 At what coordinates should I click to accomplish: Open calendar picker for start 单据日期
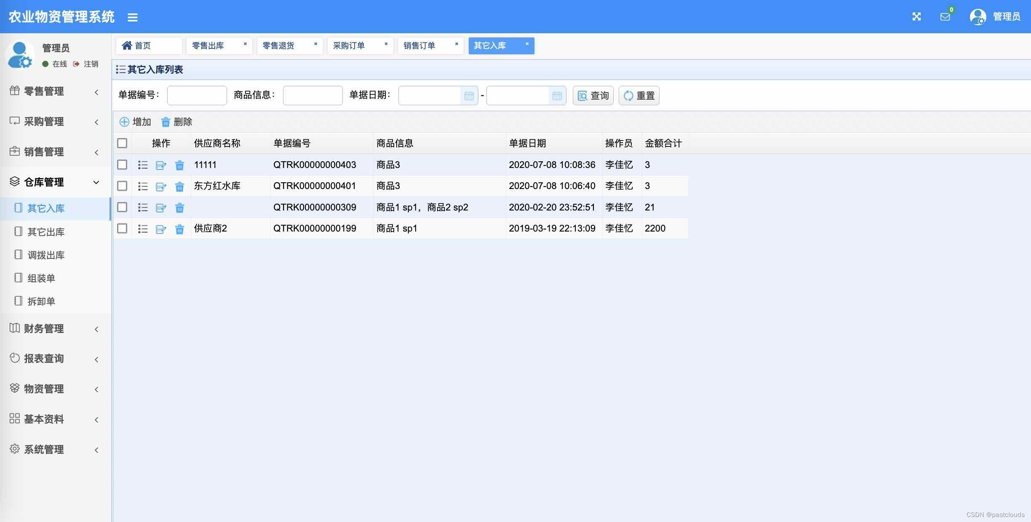coord(470,96)
